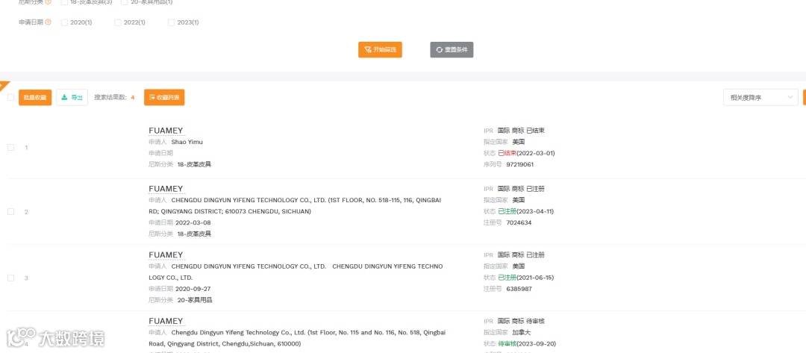Click serial number 97219061
806x353 pixels.
tap(519, 164)
